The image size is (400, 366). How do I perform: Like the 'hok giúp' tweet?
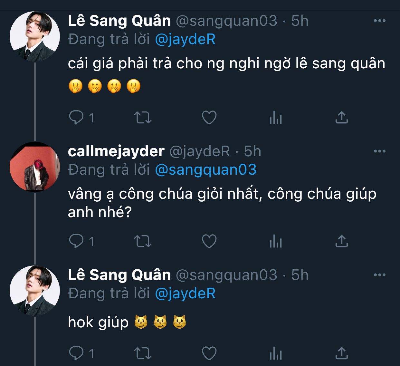(209, 353)
